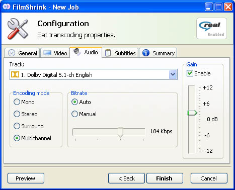Click the 0 dB gain scale label
The image size is (235, 190).
pyautogui.click(x=212, y=119)
